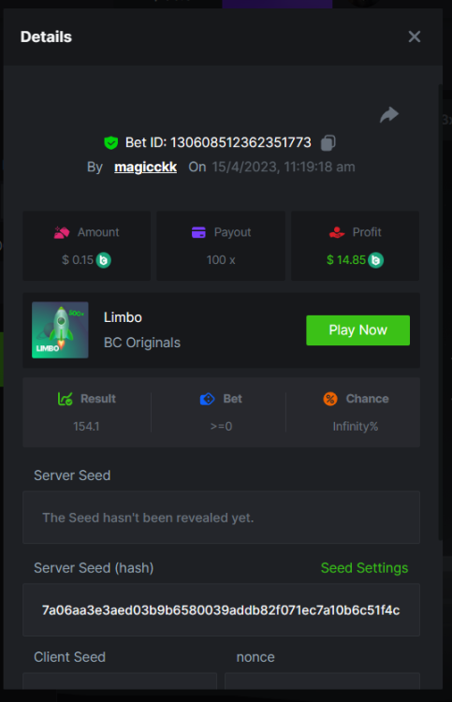452x702 pixels.
Task: Click the coin icon beside $ 14.85
Action: (375, 260)
